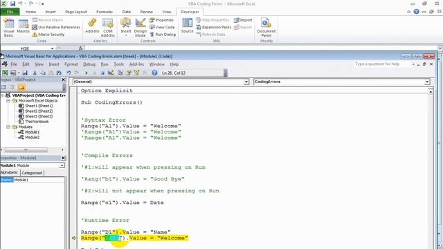Close the Properties pane
This screenshot has width=443, height=249.
click(x=63, y=158)
